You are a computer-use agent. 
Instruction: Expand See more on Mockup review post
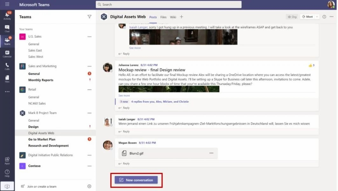tap(124, 96)
